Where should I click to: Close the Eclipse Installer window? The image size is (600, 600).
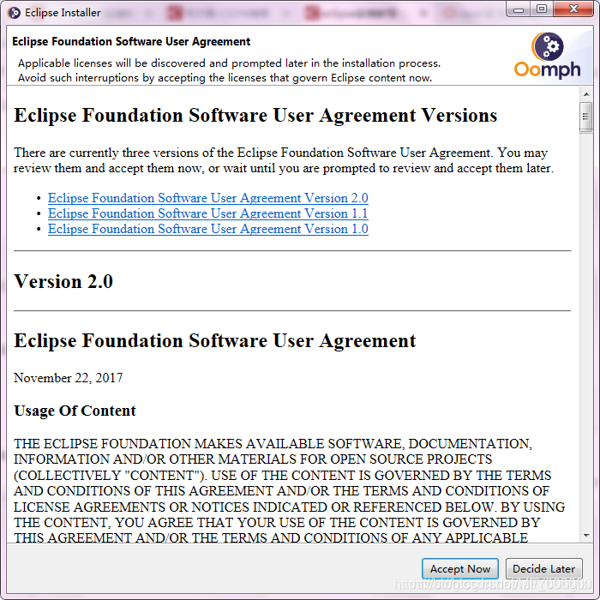573,9
